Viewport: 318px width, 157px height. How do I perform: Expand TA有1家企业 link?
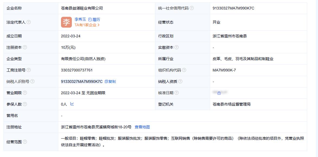click(x=87, y=25)
